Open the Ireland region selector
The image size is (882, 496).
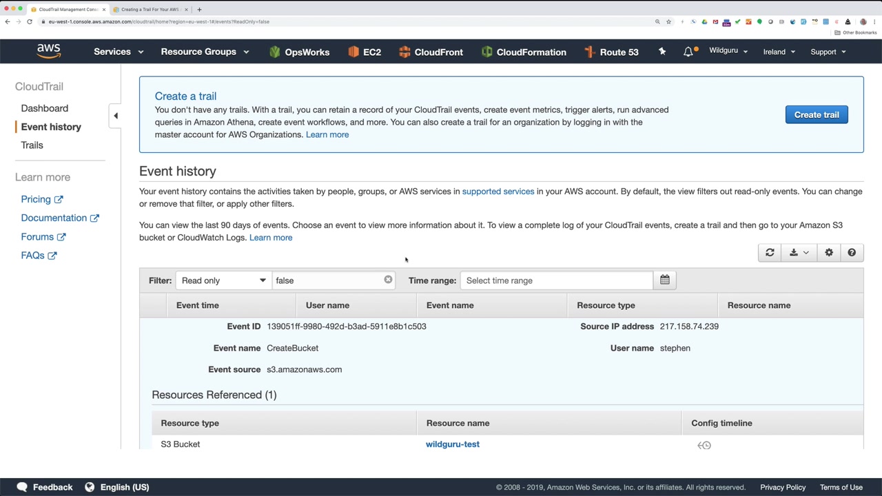779,52
